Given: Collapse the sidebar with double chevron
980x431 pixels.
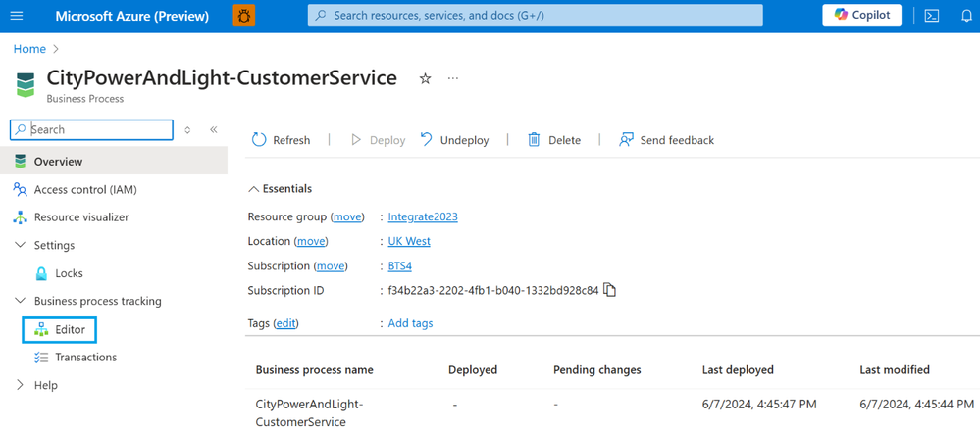Looking at the screenshot, I should click(x=213, y=129).
